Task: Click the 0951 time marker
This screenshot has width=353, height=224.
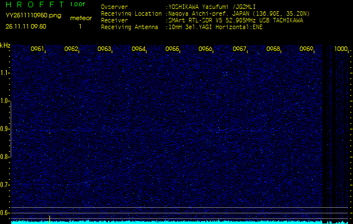Action: pyautogui.click(x=38, y=49)
